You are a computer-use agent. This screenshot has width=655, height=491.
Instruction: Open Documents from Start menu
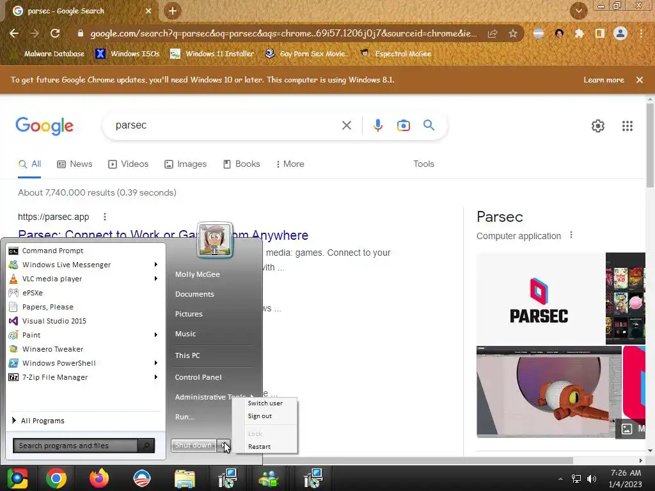click(x=194, y=294)
